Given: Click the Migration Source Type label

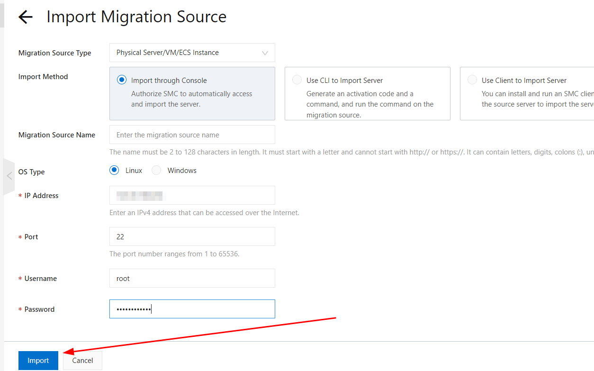Looking at the screenshot, I should [54, 53].
